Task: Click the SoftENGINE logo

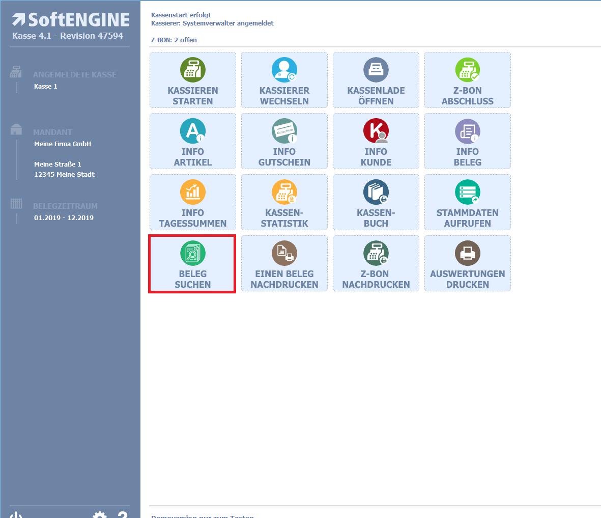Action: coord(71,20)
